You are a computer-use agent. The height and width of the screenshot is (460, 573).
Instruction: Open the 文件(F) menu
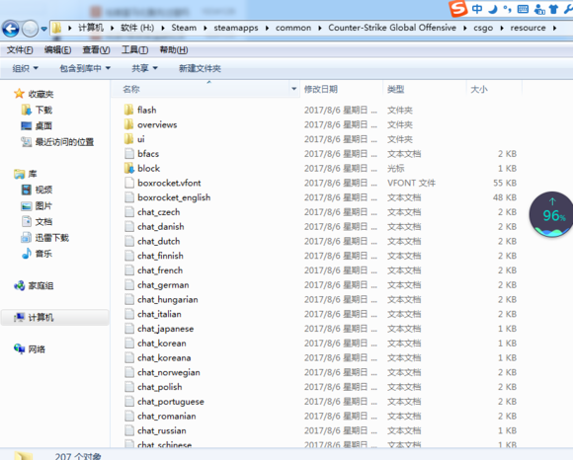tap(20, 50)
